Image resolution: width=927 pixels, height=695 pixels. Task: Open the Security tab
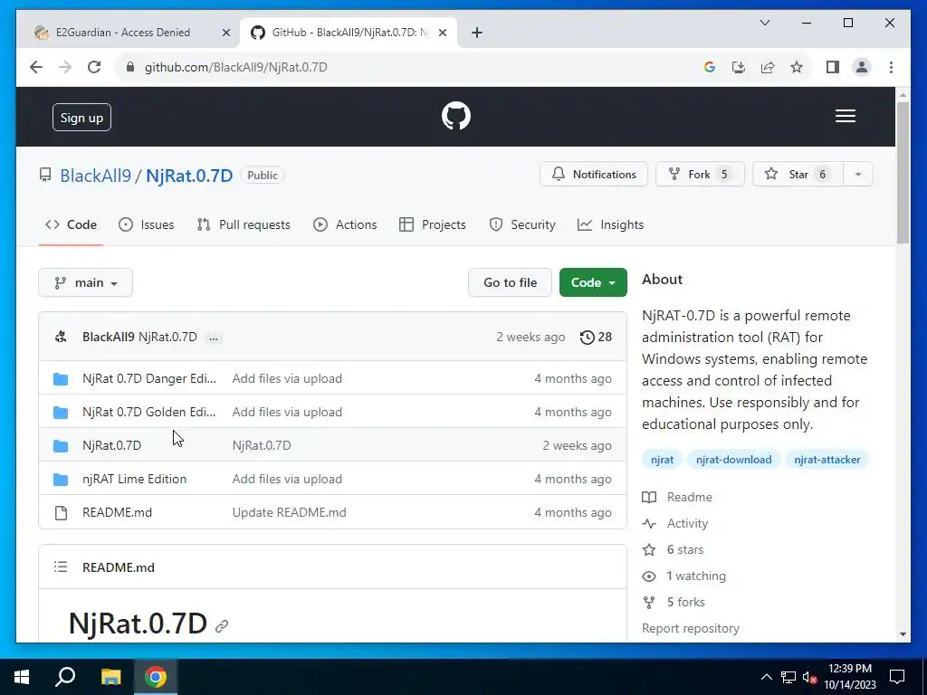pyautogui.click(x=522, y=225)
